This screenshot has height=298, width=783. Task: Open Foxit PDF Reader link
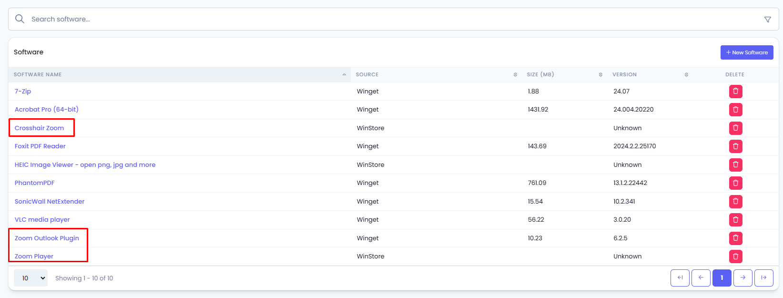click(x=40, y=146)
